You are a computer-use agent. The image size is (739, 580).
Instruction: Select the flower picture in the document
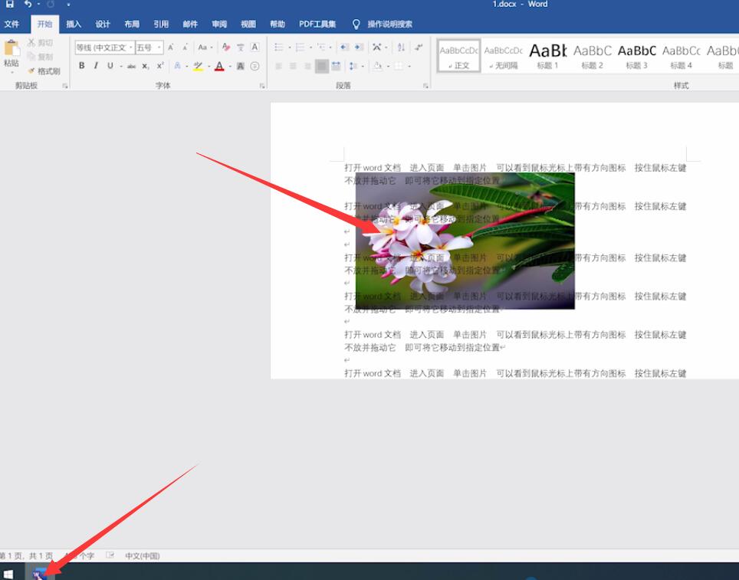click(x=465, y=241)
